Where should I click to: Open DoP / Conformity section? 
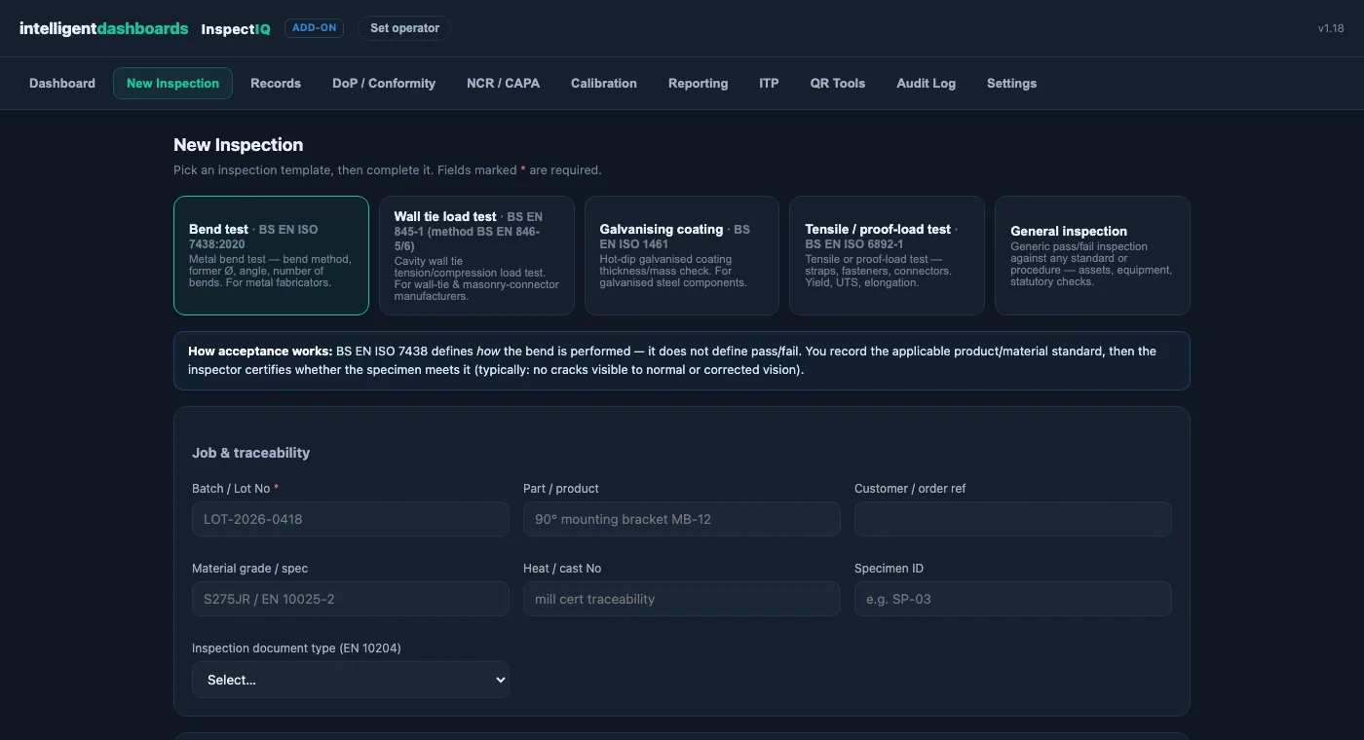384,84
